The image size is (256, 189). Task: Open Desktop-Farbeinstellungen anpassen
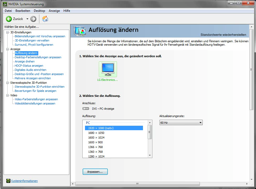pos(38,57)
